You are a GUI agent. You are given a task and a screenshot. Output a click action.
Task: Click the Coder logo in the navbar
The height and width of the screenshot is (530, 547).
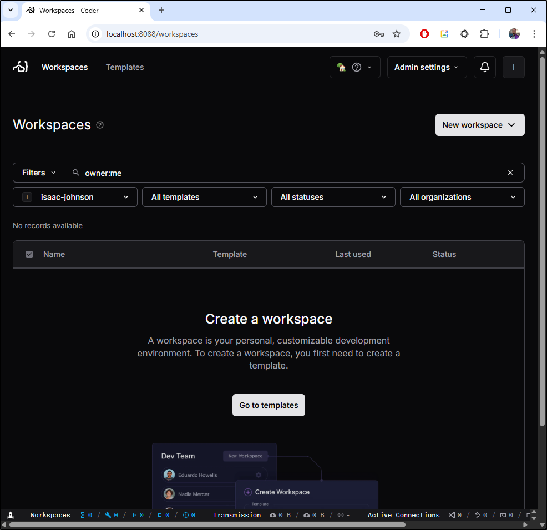pos(21,67)
